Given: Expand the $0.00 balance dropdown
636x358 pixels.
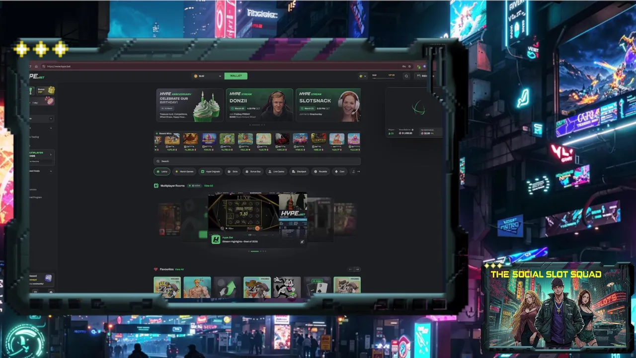Looking at the screenshot, I should coord(207,76).
